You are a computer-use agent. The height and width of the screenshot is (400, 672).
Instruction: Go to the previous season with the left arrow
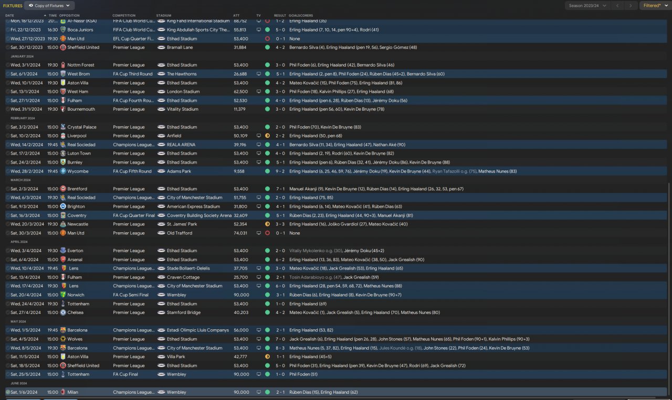coord(617,6)
